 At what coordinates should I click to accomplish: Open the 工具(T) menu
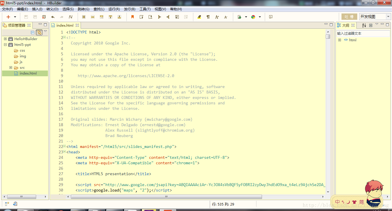click(145, 9)
